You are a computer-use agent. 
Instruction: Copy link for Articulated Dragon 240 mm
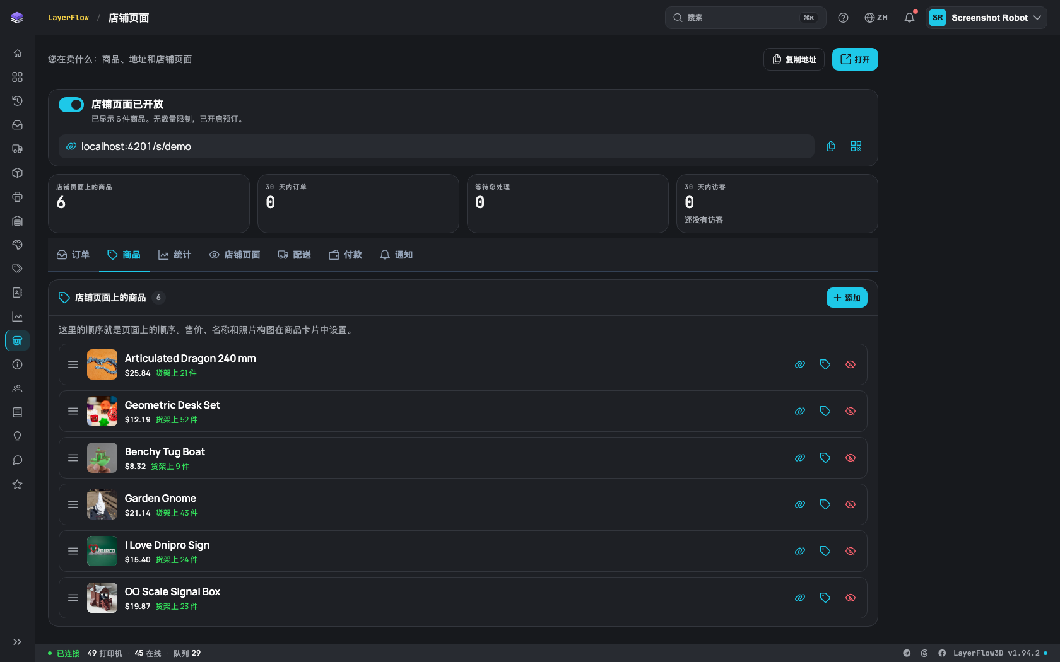pos(800,364)
